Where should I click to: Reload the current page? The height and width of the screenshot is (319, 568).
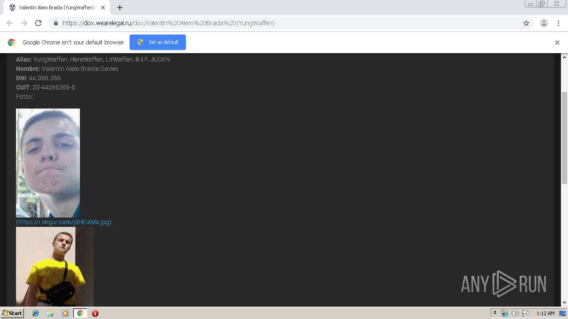click(38, 23)
